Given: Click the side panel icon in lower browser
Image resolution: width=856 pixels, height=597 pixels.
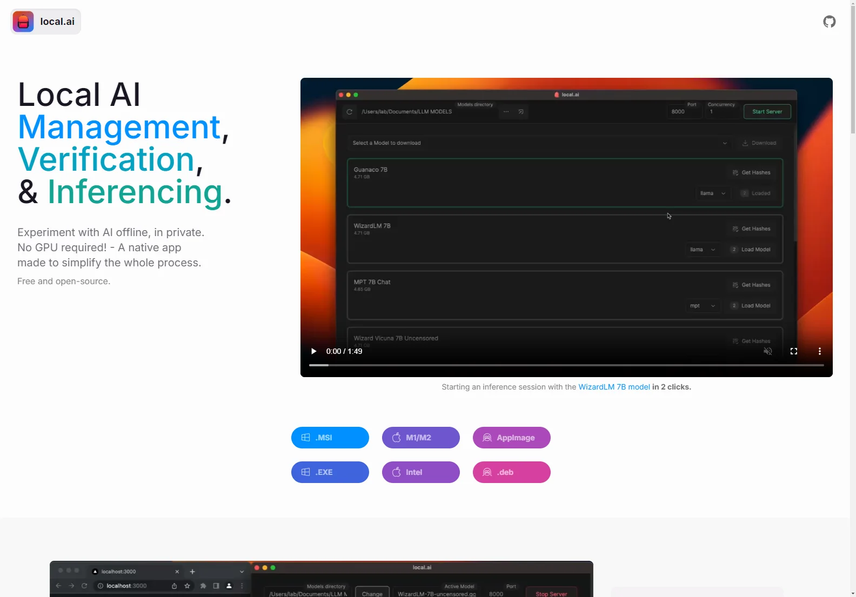Looking at the screenshot, I should [216, 586].
